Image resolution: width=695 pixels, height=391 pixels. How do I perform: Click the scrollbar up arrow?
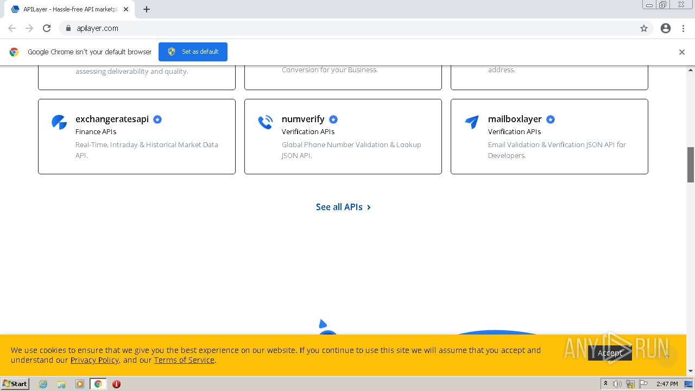691,70
